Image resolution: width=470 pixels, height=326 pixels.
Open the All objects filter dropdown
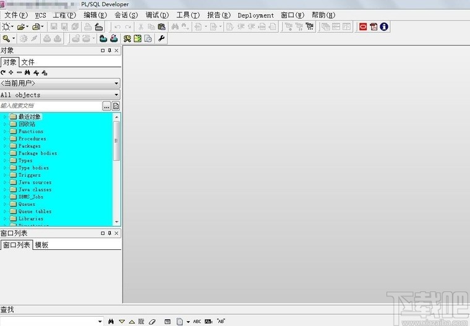point(117,95)
